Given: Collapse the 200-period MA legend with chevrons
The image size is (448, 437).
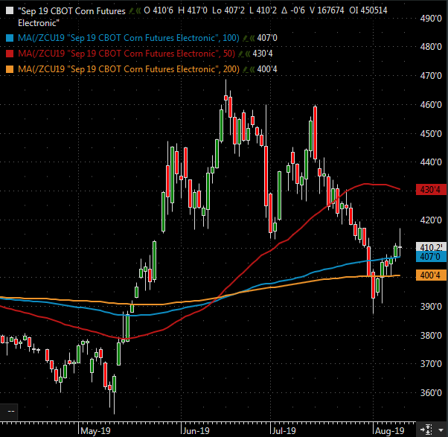Looking at the screenshot, I should click(252, 69).
